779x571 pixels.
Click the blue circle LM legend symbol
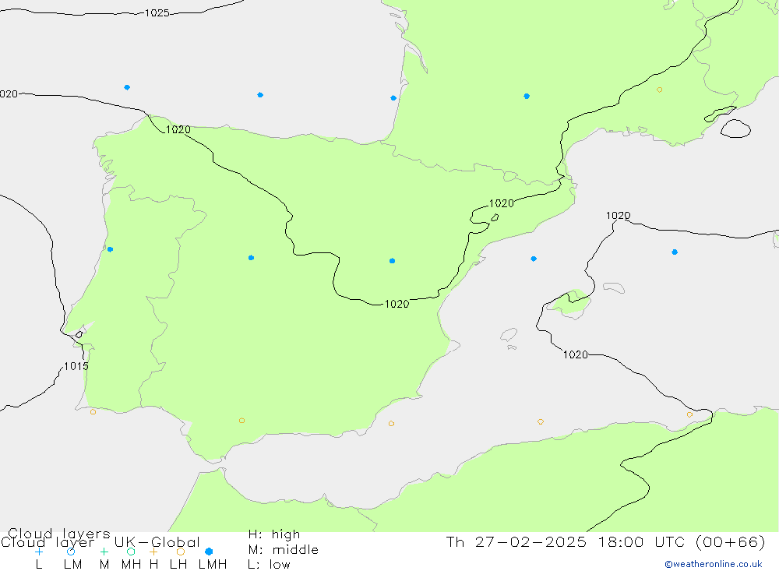(x=71, y=552)
